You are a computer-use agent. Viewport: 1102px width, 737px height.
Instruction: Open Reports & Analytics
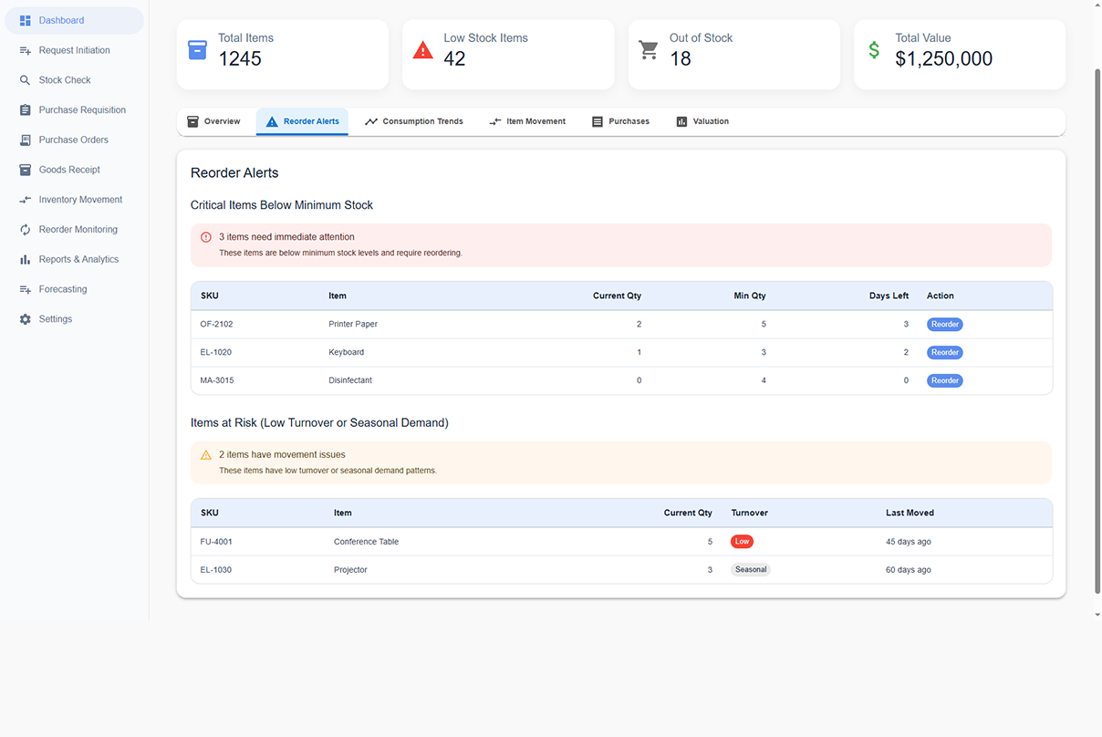click(75, 260)
